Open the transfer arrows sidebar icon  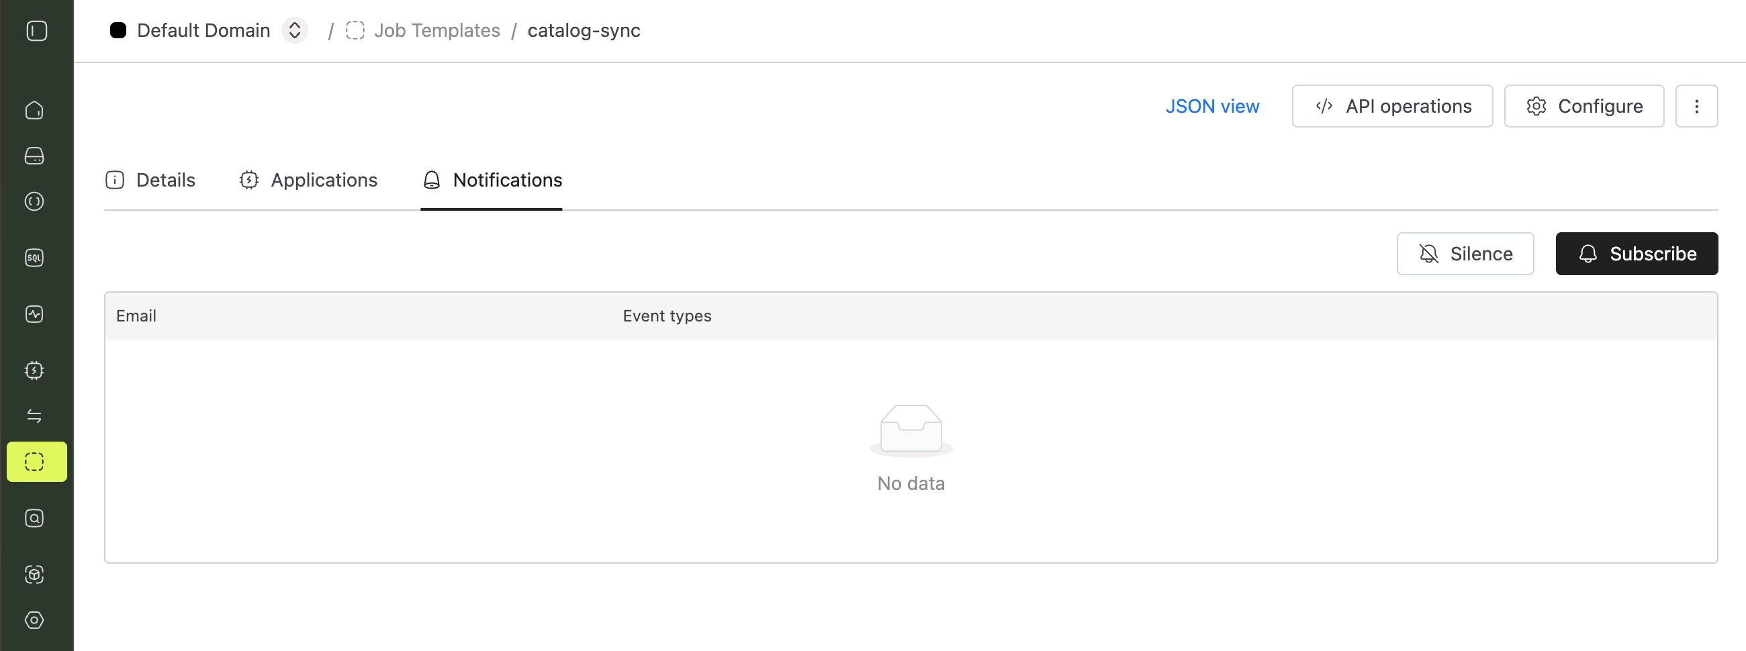click(34, 416)
